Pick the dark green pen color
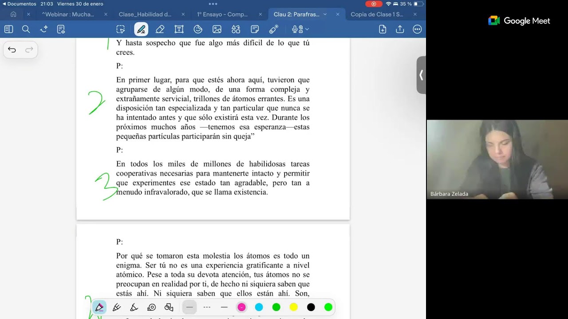Viewport: 568px width, 319px height. 276,307
